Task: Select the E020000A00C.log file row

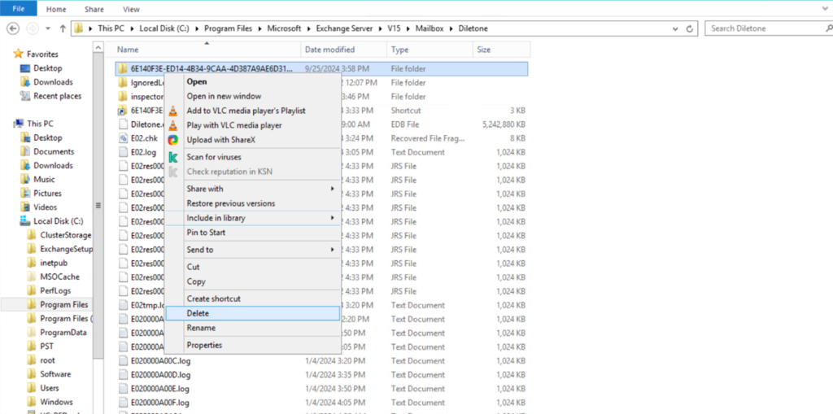Action: [x=322, y=361]
